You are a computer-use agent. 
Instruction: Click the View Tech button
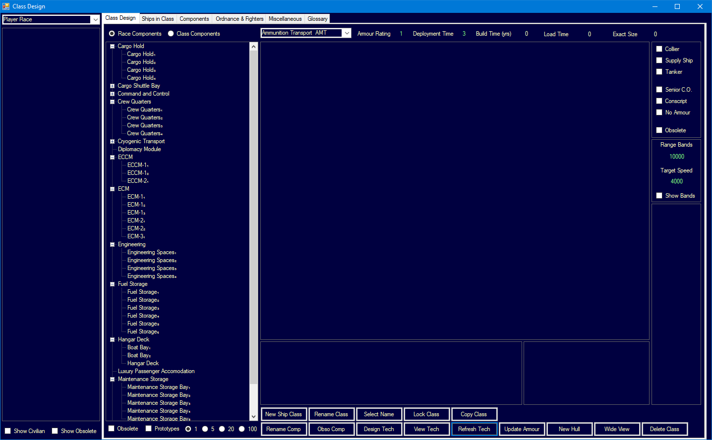point(426,429)
